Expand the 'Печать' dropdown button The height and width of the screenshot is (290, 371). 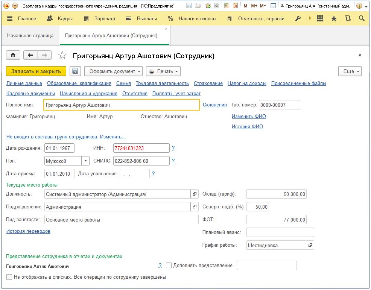163,71
